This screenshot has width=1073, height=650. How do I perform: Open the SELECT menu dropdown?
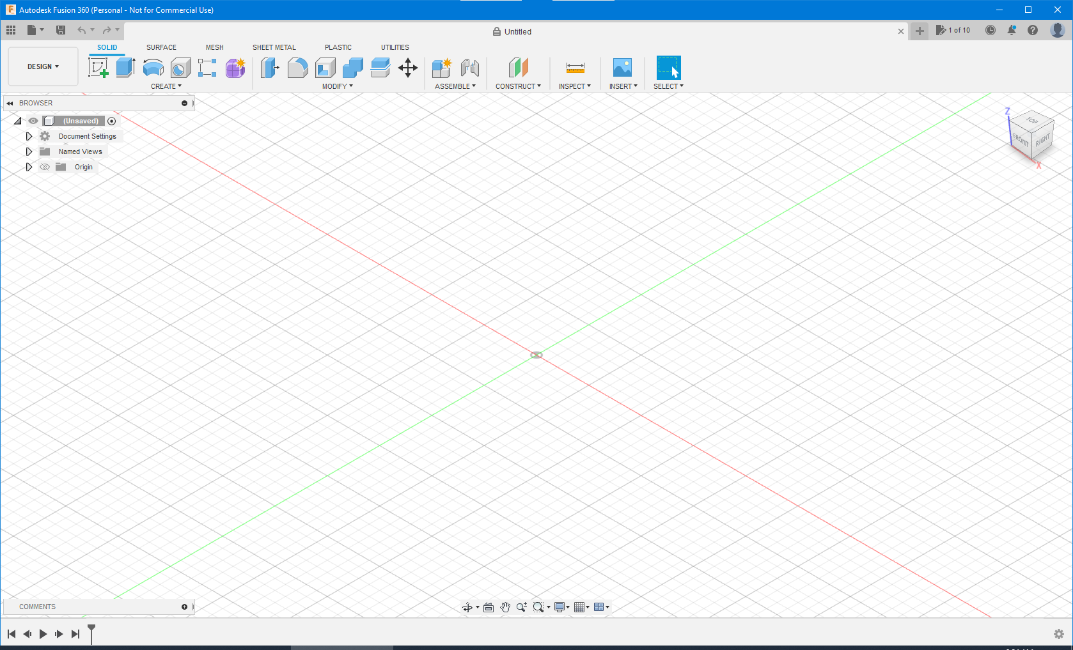click(x=668, y=86)
